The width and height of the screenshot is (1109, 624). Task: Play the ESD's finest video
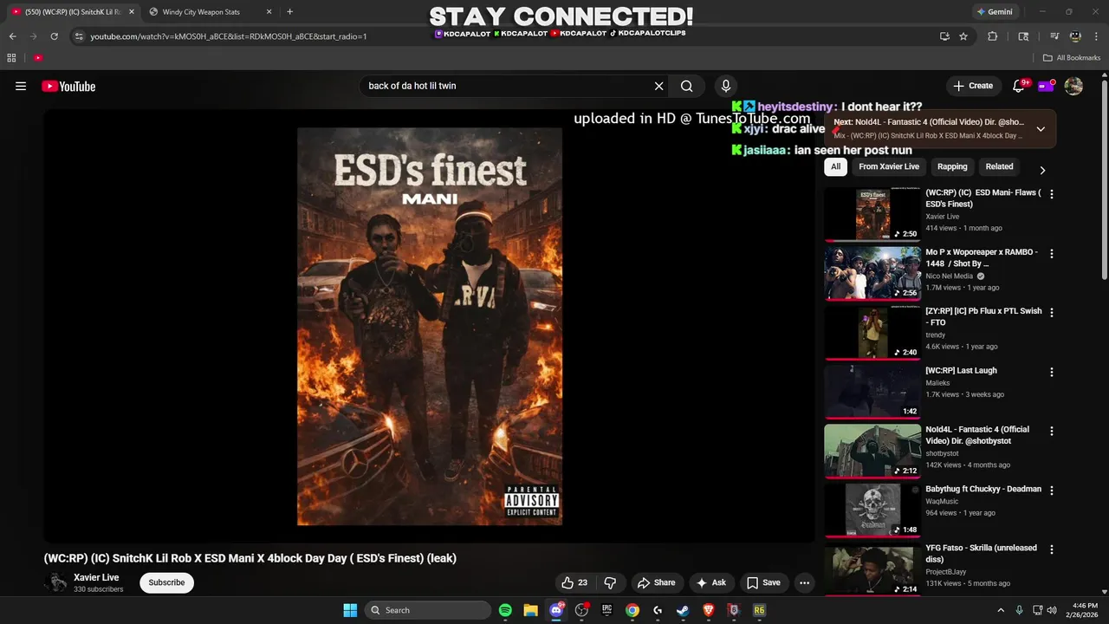430,326
